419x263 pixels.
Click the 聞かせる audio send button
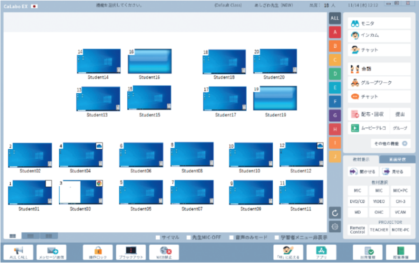click(x=363, y=172)
